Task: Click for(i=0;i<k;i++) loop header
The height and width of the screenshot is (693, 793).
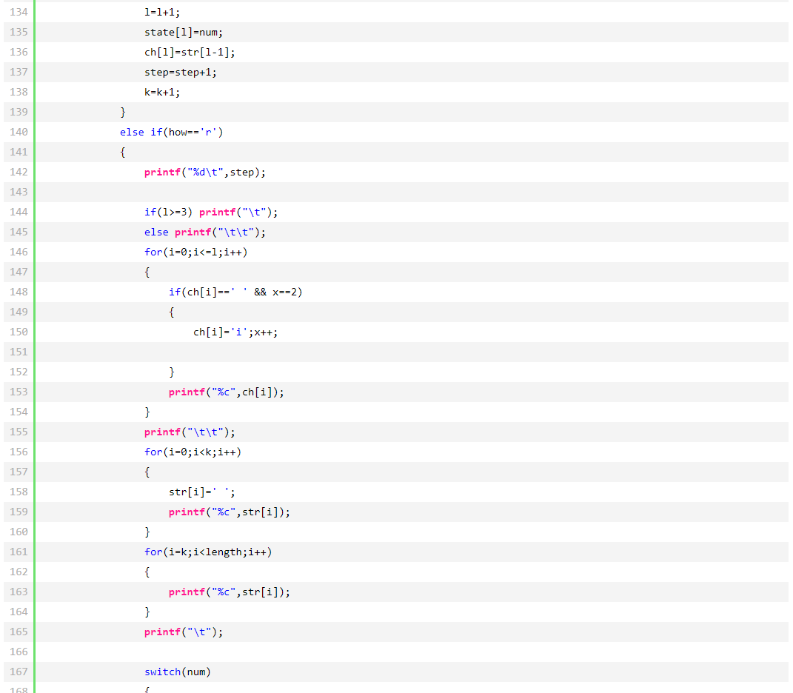Action: click(x=193, y=452)
